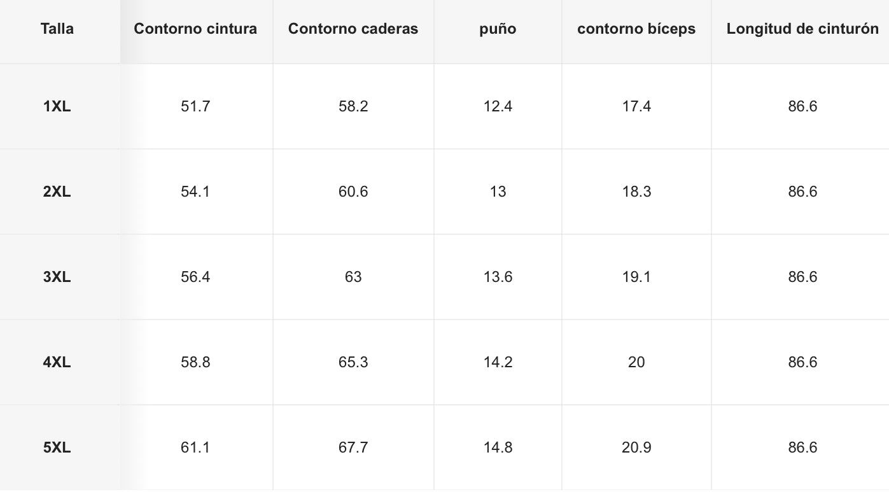Select the 60.6 hip value cell
This screenshot has height=492, width=889.
[353, 192]
